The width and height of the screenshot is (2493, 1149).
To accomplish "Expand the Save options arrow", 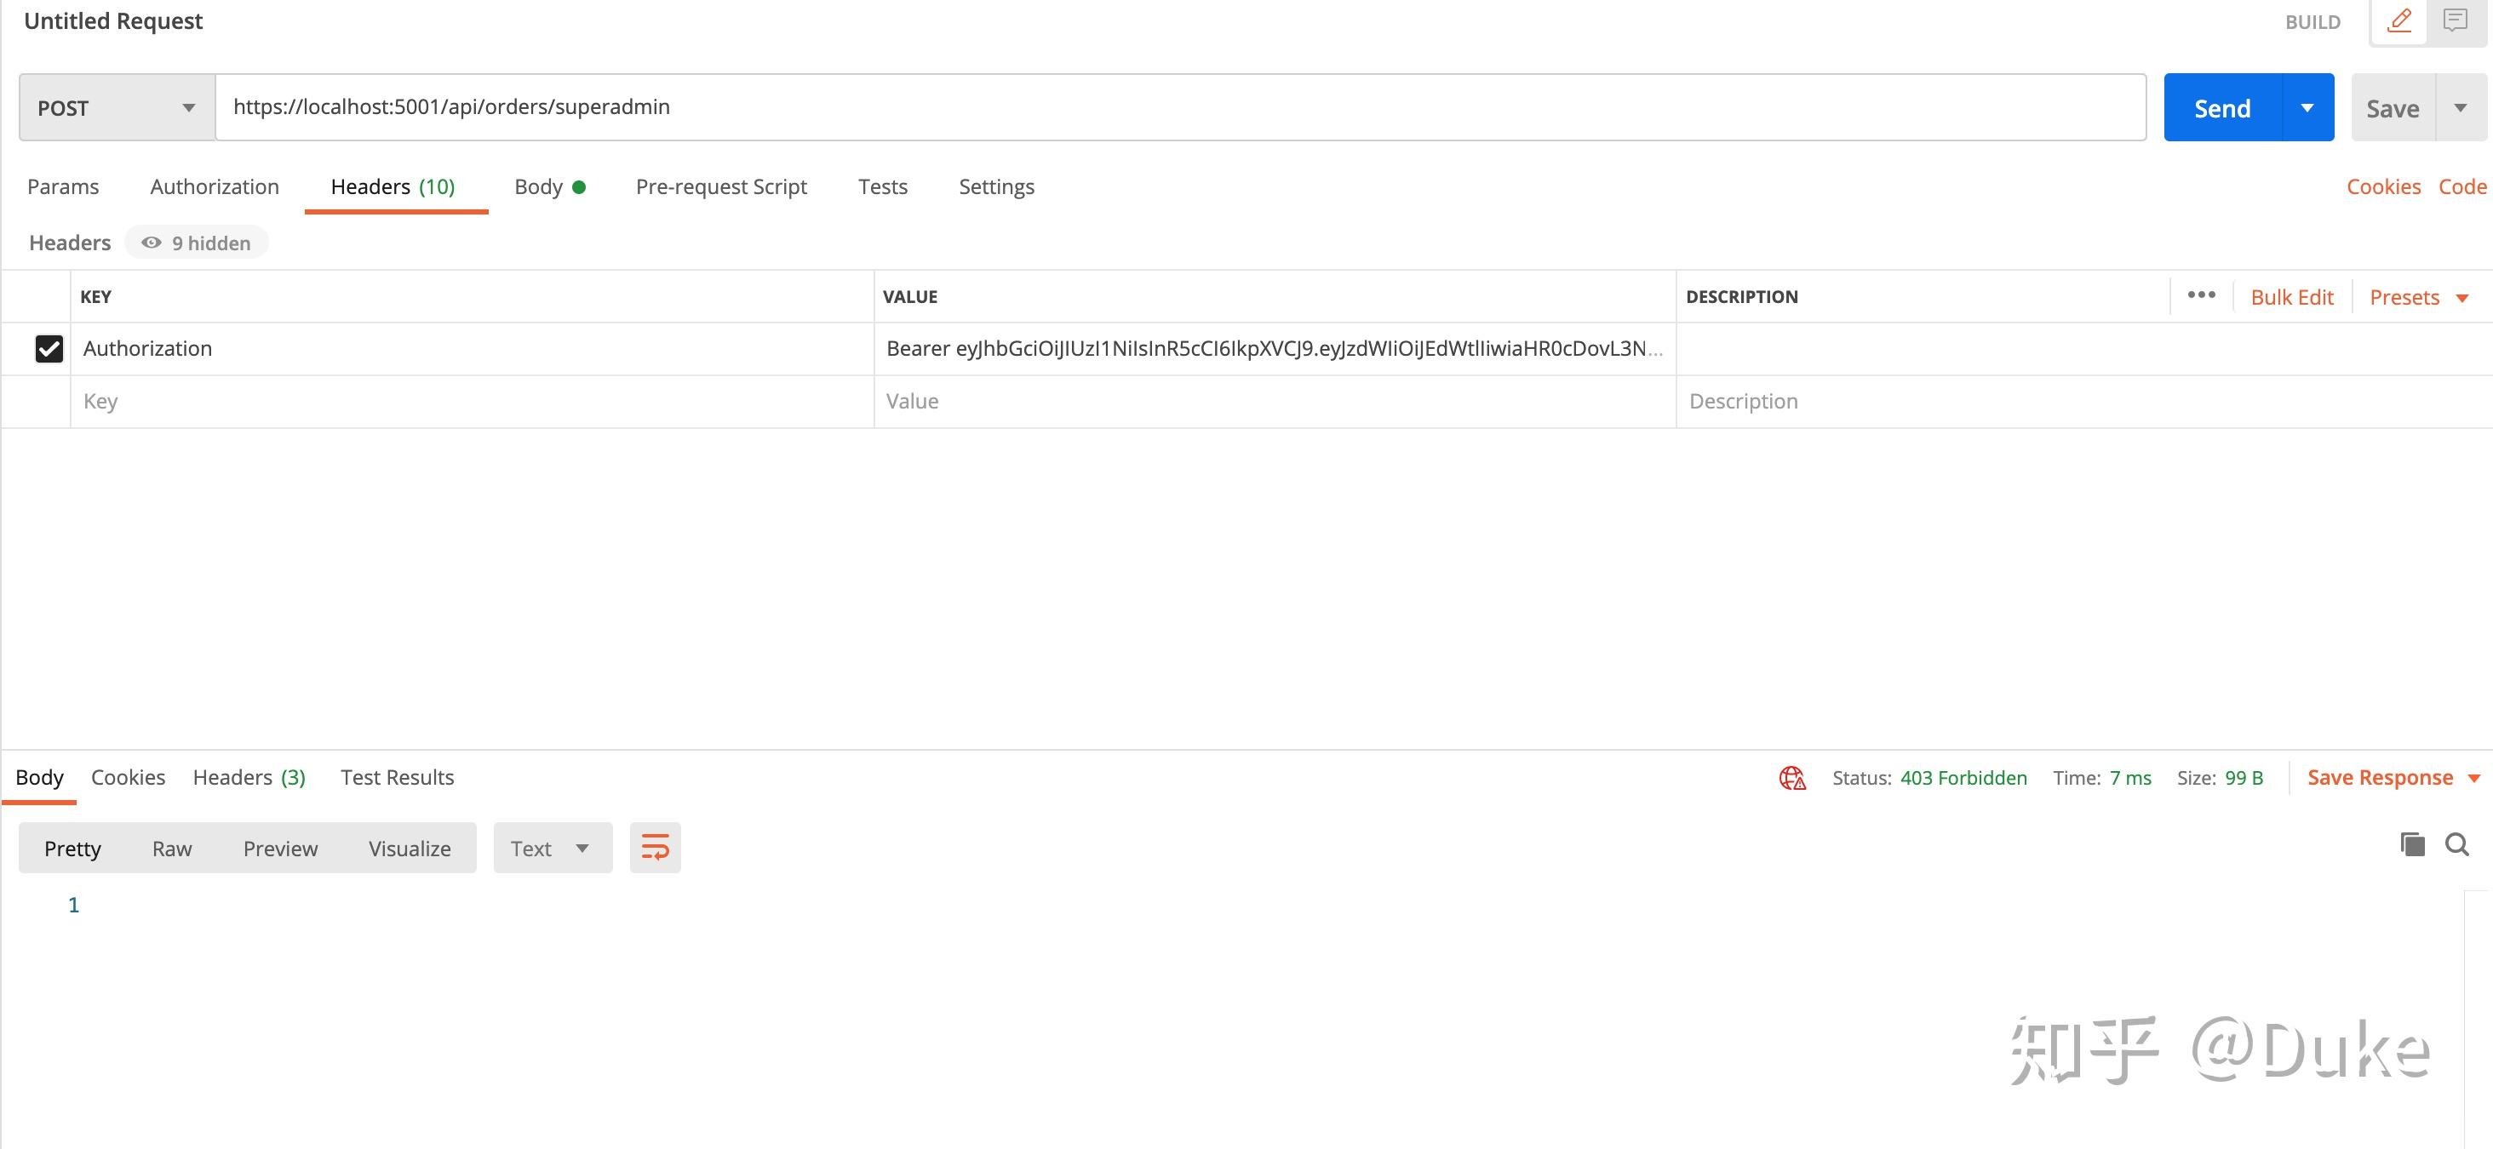I will point(2461,107).
